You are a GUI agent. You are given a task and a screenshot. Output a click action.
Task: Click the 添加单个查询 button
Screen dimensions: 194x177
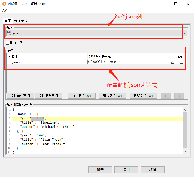tap(20, 96)
